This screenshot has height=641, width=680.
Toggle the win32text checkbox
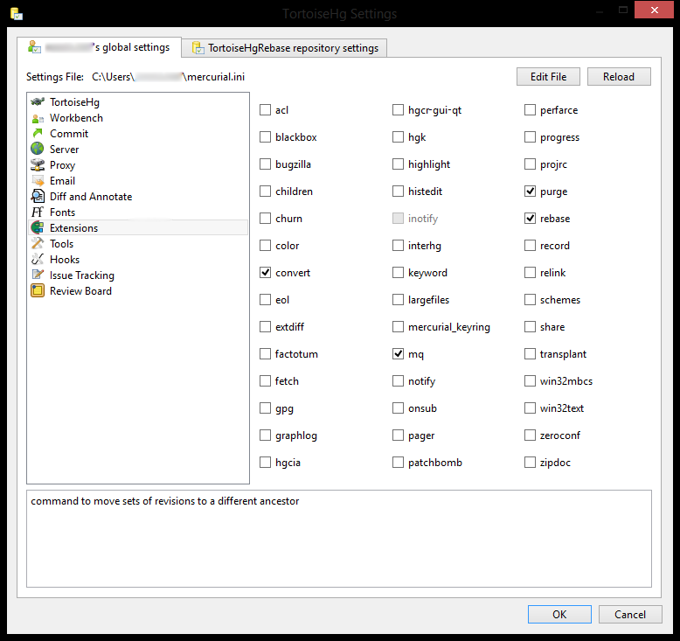[530, 408]
